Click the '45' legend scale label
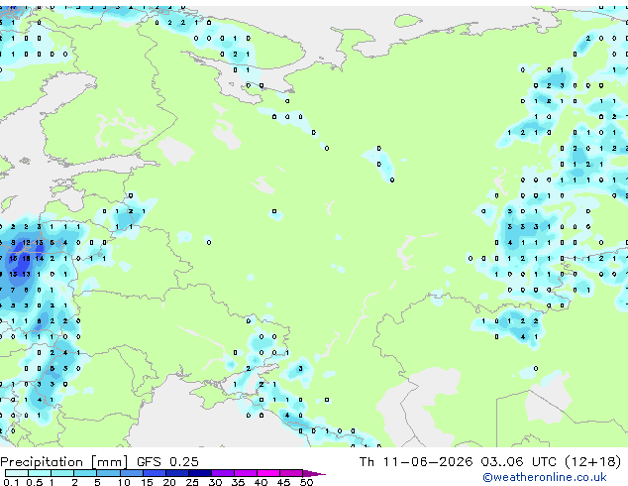This screenshot has height=486, width=628. [283, 482]
